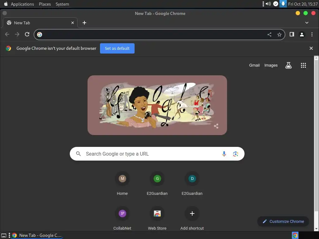Click the Customize Chrome button
This screenshot has height=239, width=319.
tap(283, 221)
